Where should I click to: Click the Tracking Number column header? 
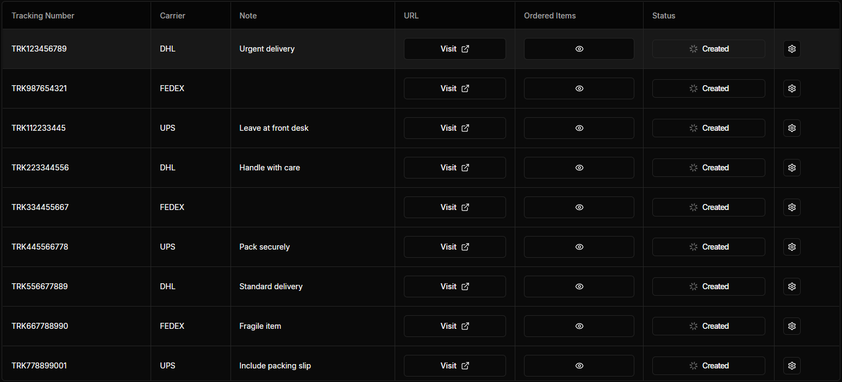click(43, 16)
